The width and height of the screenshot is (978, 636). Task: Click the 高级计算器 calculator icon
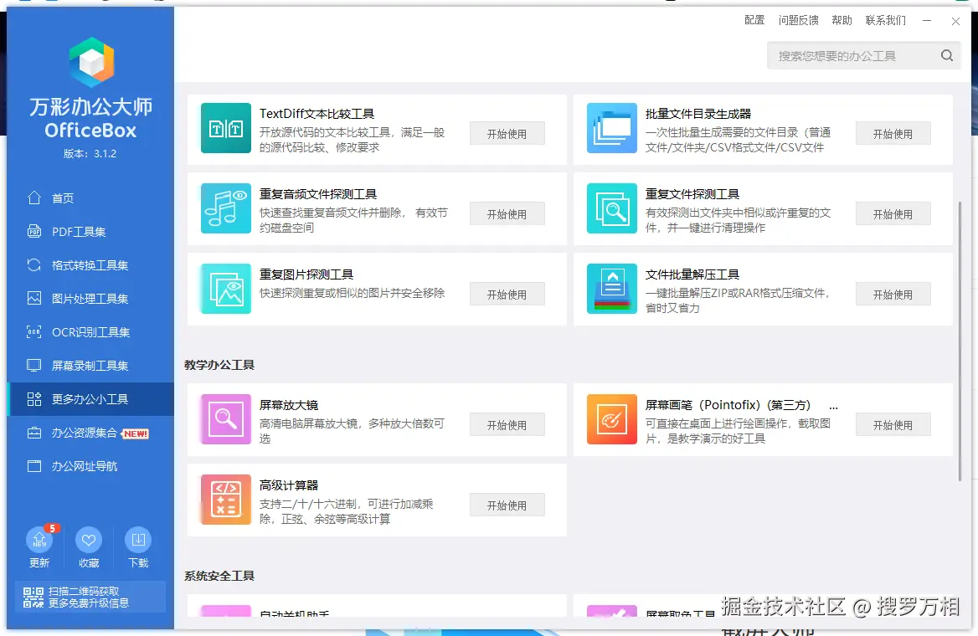tap(226, 500)
